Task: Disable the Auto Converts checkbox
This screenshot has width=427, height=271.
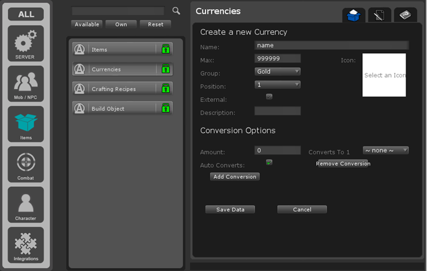Action: (269, 162)
